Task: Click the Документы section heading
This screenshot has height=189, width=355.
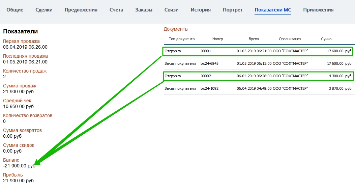Action: pyautogui.click(x=176, y=29)
